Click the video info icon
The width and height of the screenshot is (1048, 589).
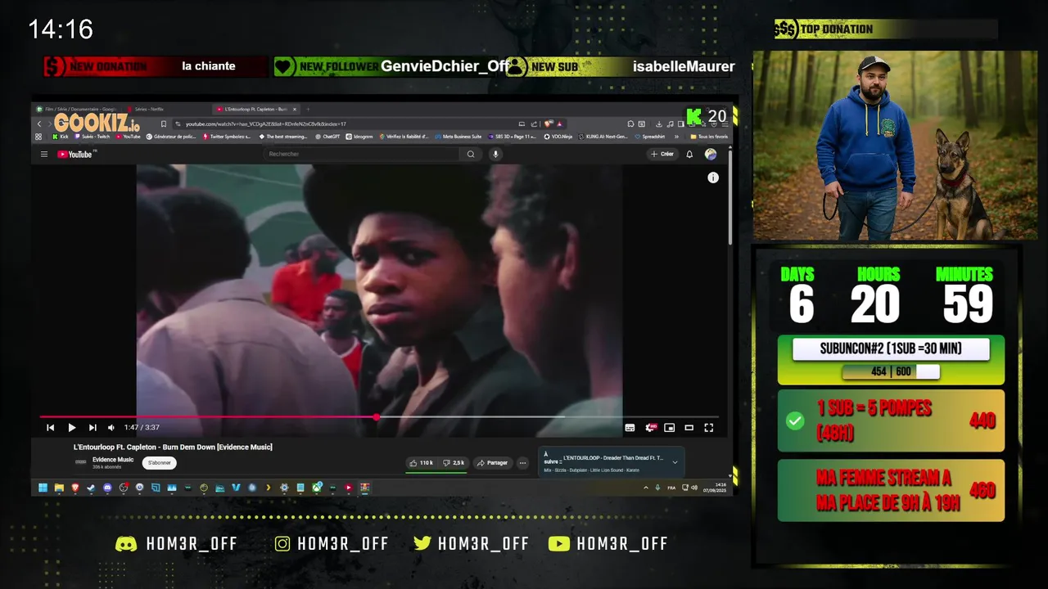tap(713, 178)
